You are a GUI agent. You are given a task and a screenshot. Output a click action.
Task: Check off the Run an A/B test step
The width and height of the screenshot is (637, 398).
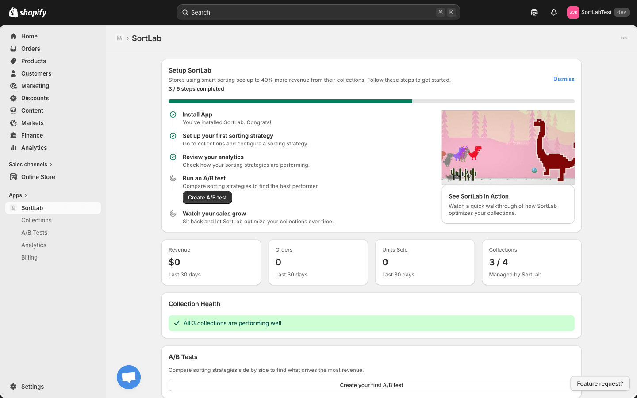173,179
